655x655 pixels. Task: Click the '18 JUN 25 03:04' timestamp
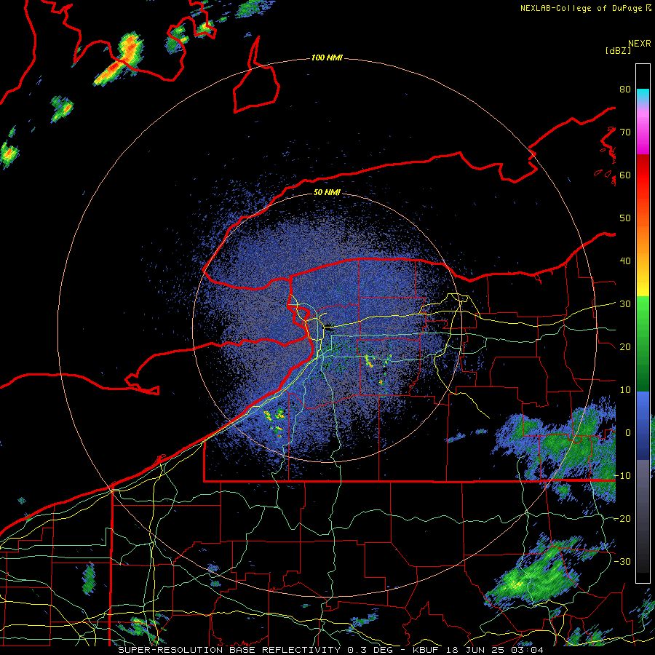(494, 650)
